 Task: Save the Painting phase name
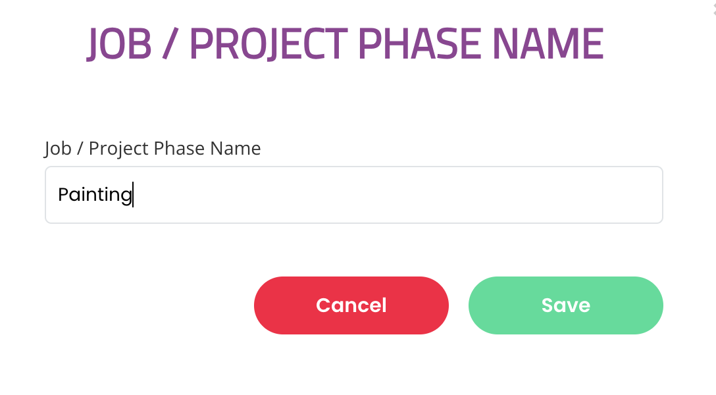565,305
